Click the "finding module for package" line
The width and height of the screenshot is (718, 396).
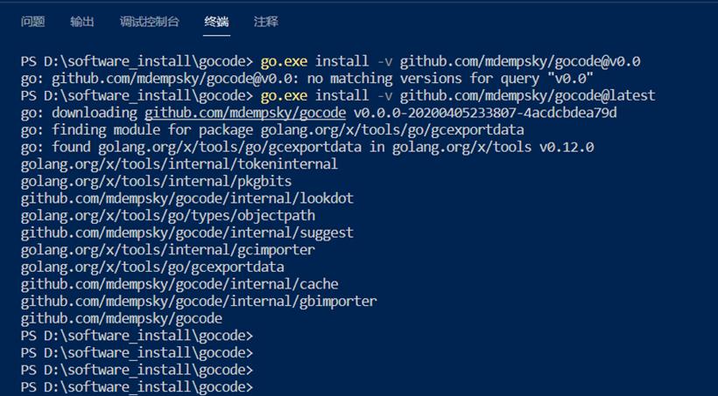(x=272, y=130)
